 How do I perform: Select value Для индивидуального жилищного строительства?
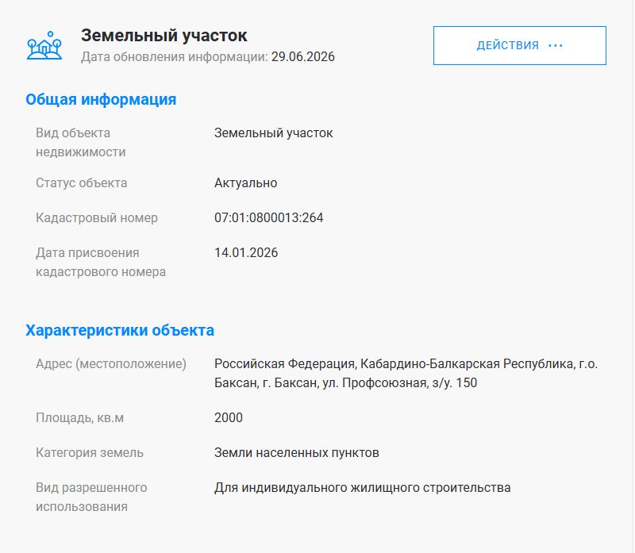click(362, 487)
